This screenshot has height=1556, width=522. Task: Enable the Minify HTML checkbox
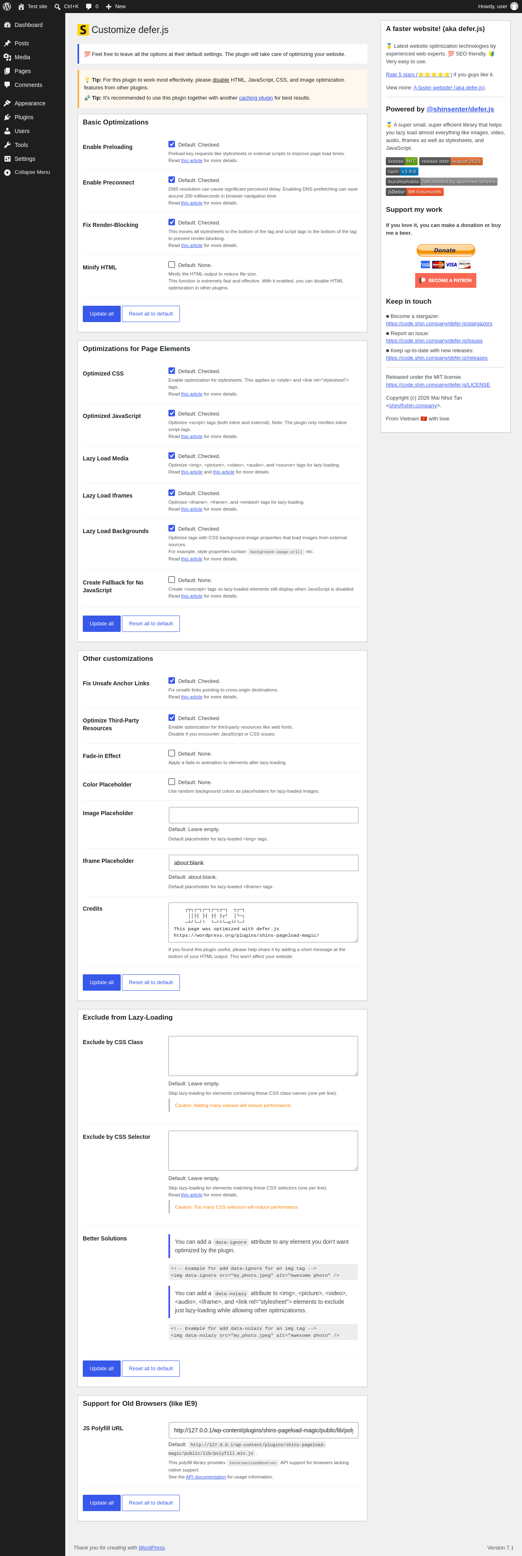click(x=172, y=265)
